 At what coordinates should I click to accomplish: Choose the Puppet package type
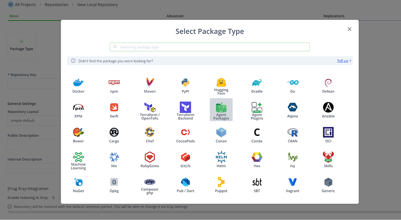[221, 185]
